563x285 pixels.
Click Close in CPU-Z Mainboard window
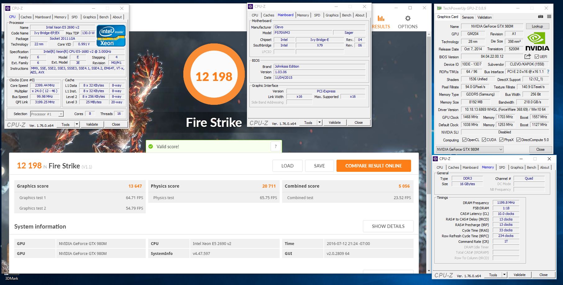pos(359,122)
